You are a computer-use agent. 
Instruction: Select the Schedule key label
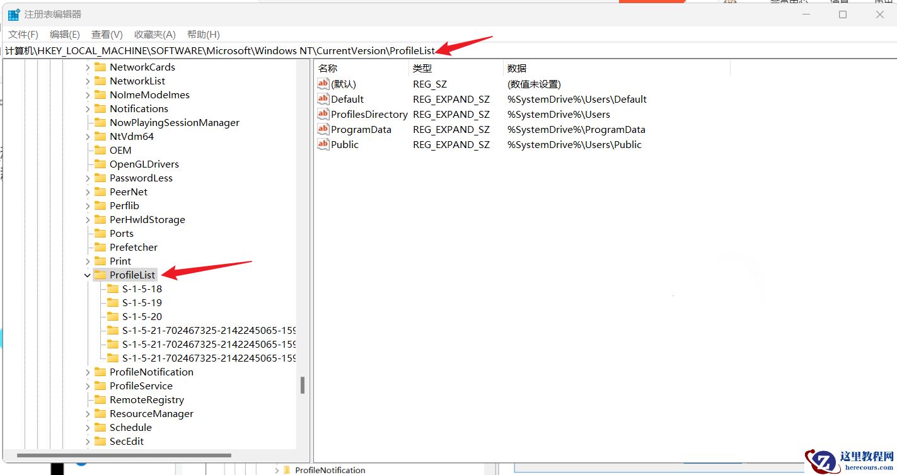[x=130, y=427]
